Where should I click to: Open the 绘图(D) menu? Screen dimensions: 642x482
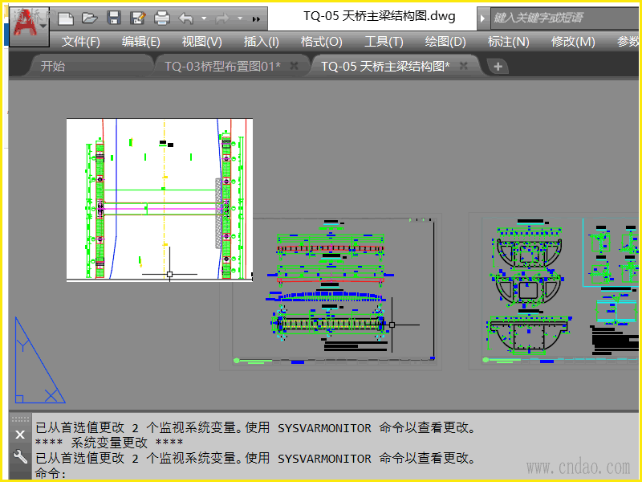pos(445,42)
